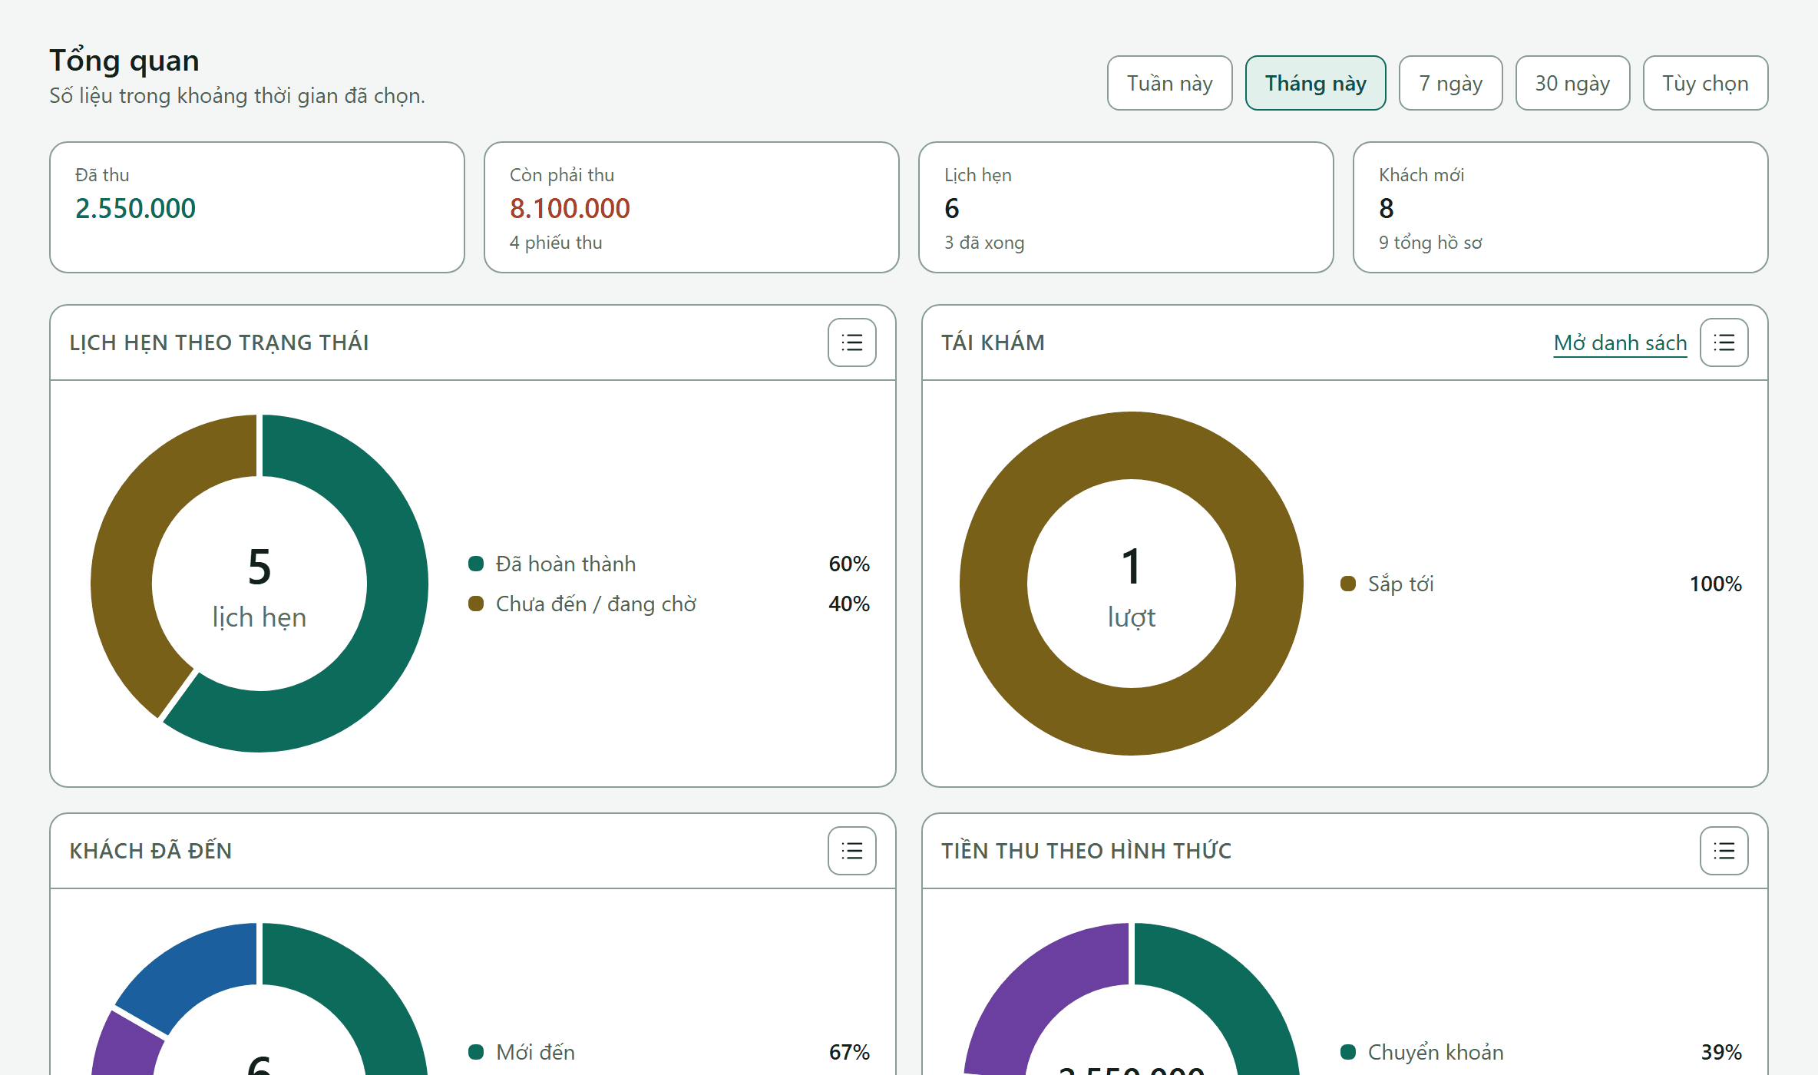Open the Khách mới summary card
1818x1075 pixels.
[1561, 207]
